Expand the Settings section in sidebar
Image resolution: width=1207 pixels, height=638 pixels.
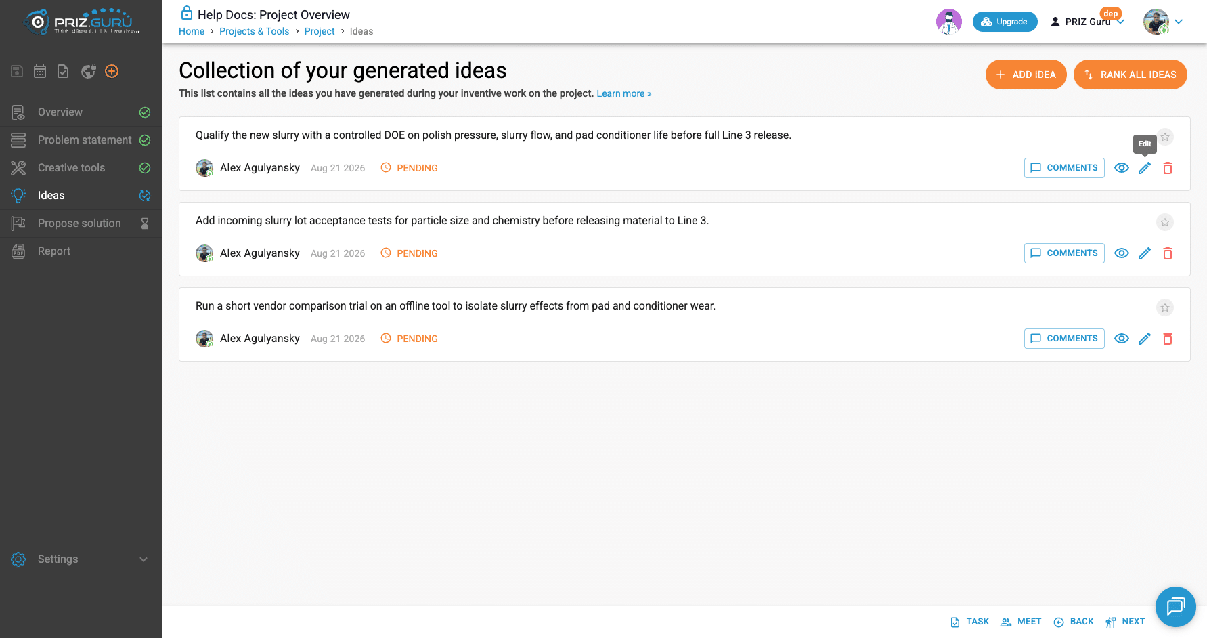point(81,559)
